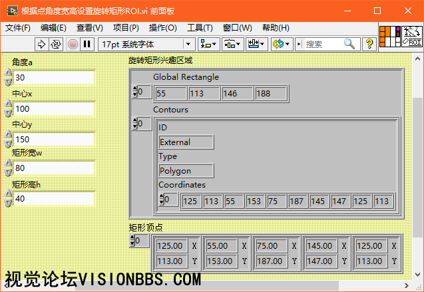Open the Distribute Objects dropdown
The width and height of the screenshot is (424, 292).
coord(232,44)
